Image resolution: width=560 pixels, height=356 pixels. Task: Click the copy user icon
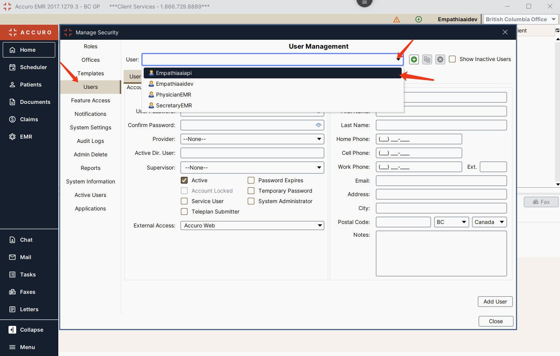pyautogui.click(x=427, y=59)
